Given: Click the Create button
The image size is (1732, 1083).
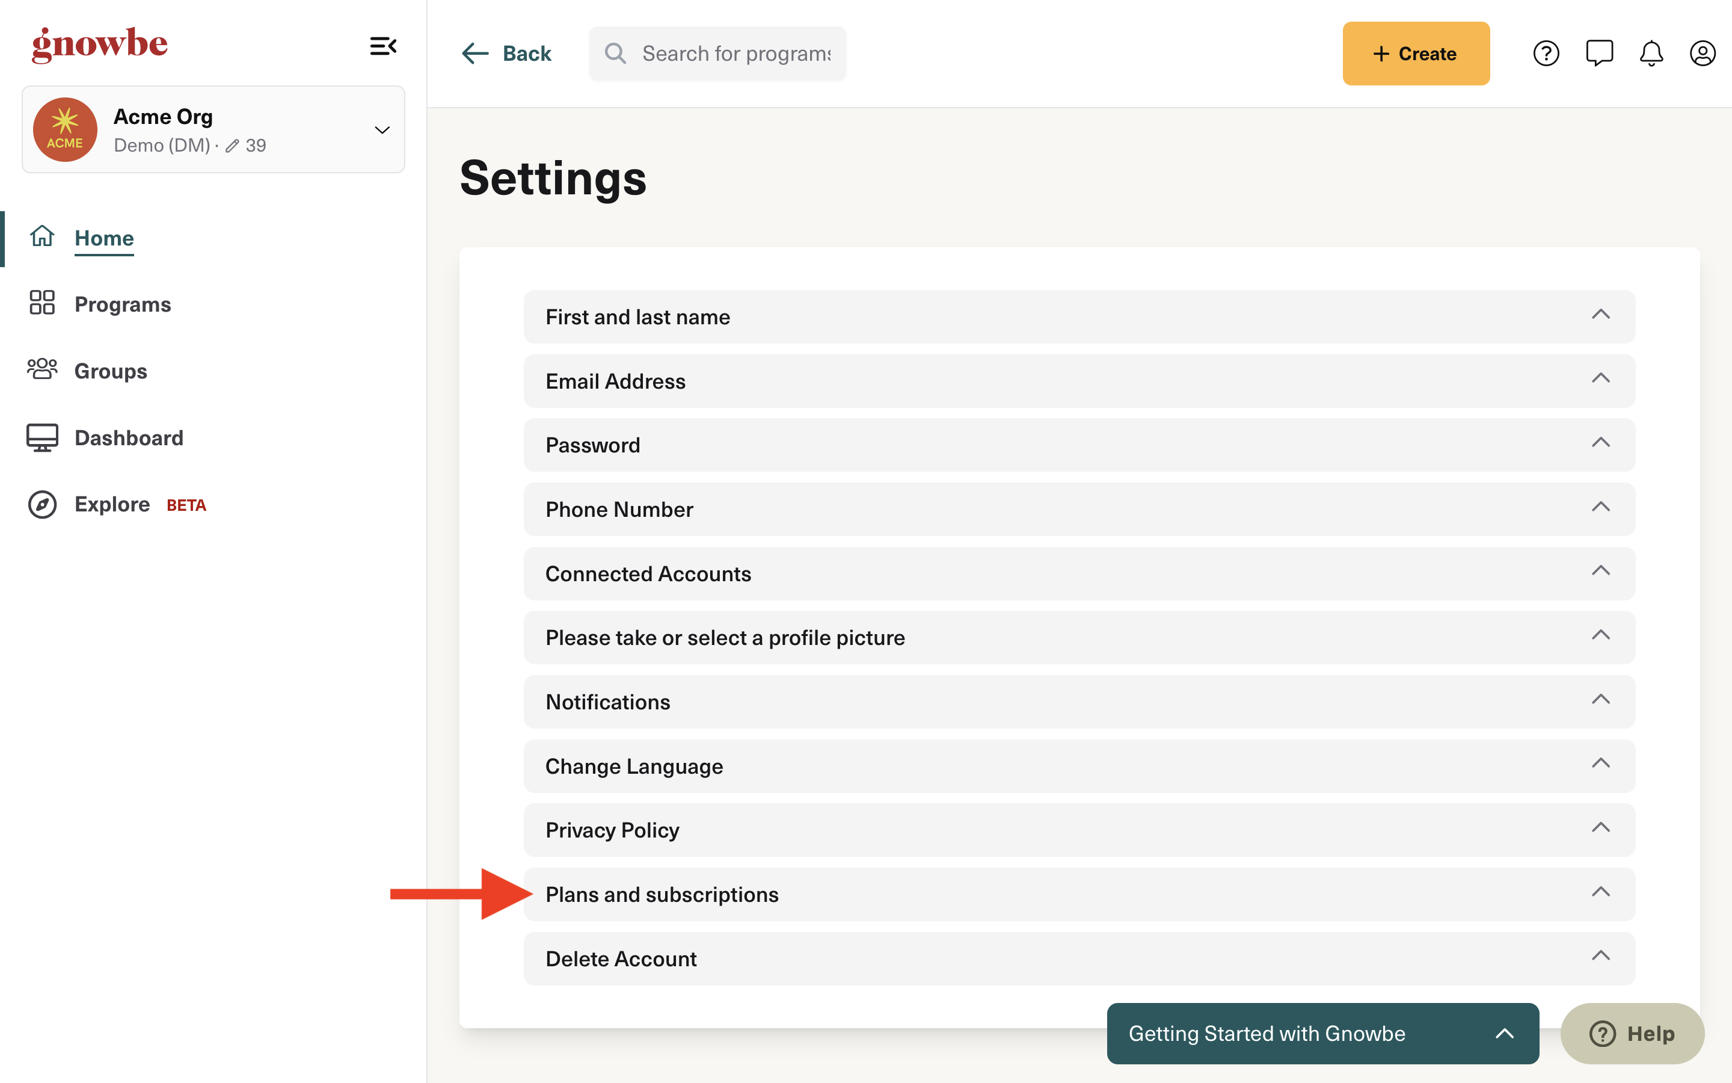Looking at the screenshot, I should (1416, 54).
